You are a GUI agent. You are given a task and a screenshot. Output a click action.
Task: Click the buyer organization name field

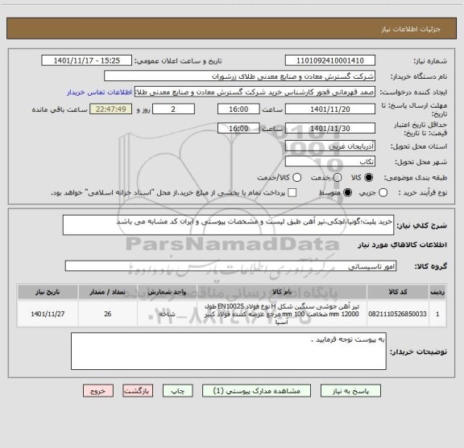tap(240, 76)
